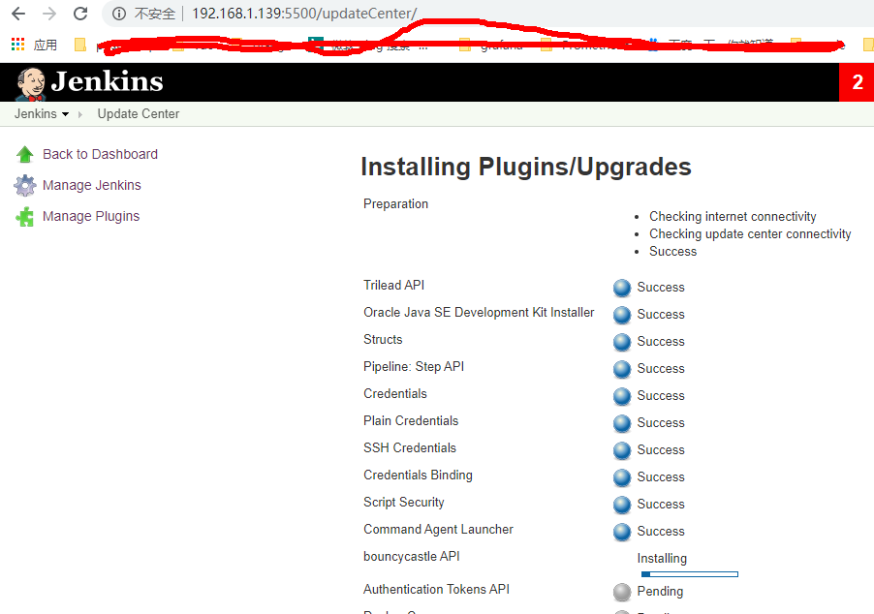Click the Installing status text

[662, 558]
